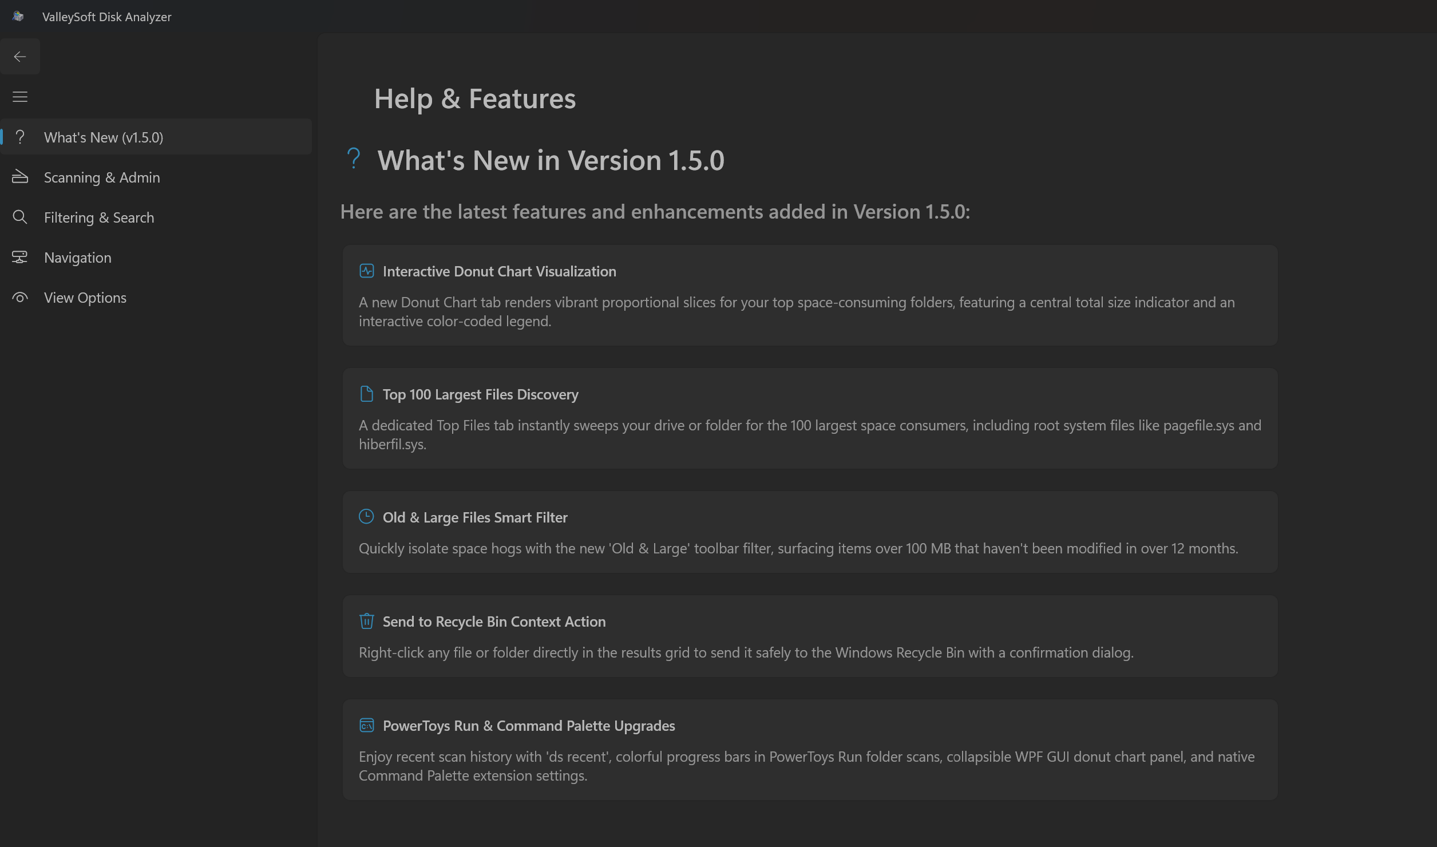
Task: Click the back arrow button
Action: click(x=20, y=57)
